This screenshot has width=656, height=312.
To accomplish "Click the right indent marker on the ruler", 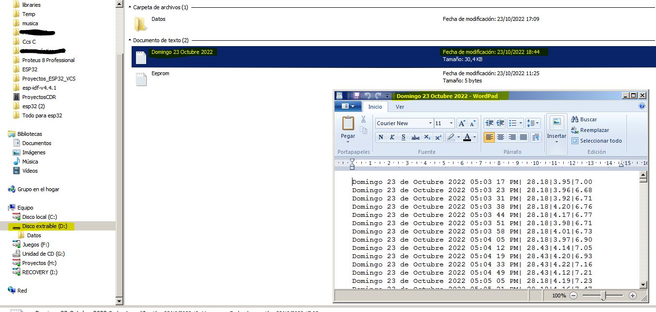I will [x=622, y=165].
